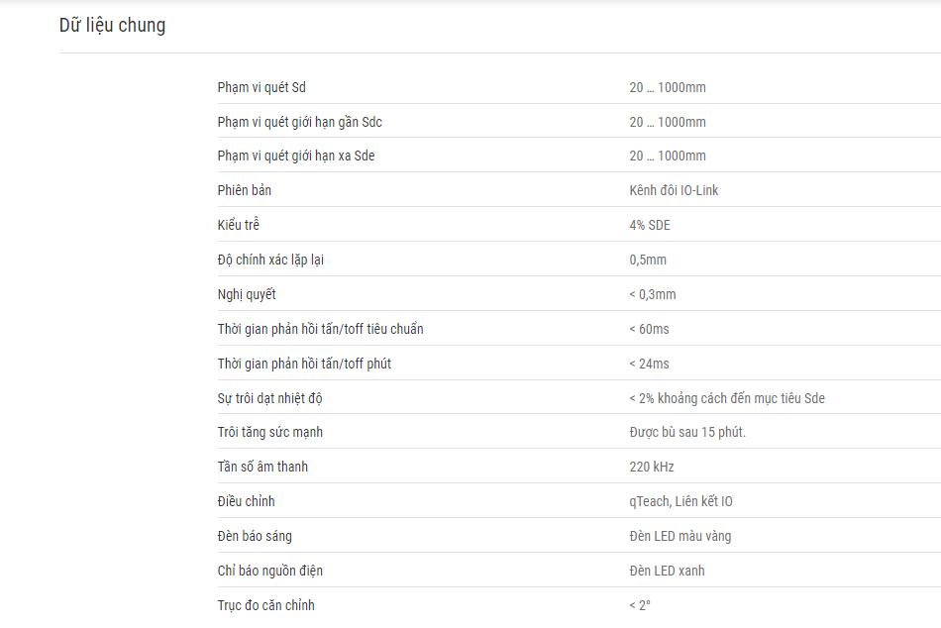
Task: Click the 'Phạm vi quét giới hạn gần Sdc' row
Action: click(579, 122)
